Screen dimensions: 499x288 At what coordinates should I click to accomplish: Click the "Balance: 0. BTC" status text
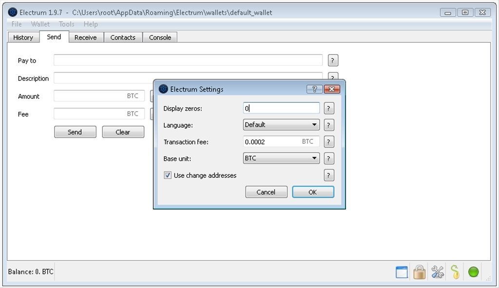coord(31,272)
